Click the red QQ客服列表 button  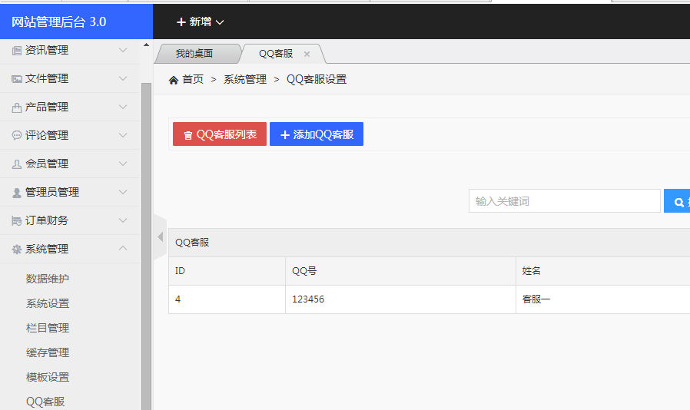(220, 134)
